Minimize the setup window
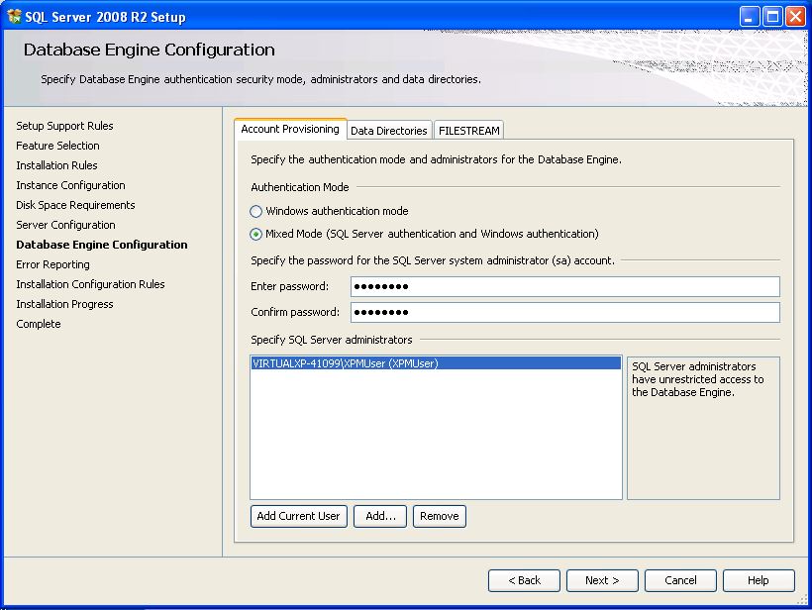This screenshot has width=812, height=610. 750,16
